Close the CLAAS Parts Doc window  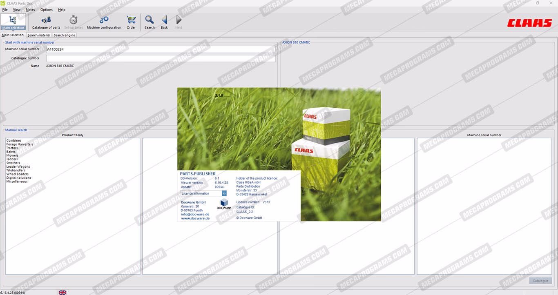tap(551, 3)
